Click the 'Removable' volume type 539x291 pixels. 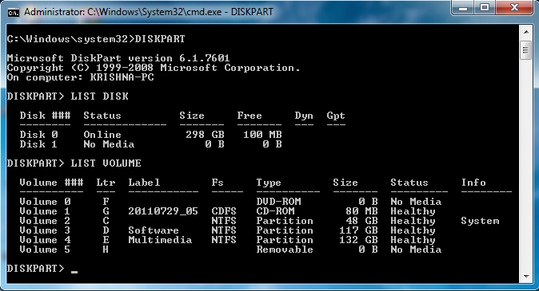(285, 250)
